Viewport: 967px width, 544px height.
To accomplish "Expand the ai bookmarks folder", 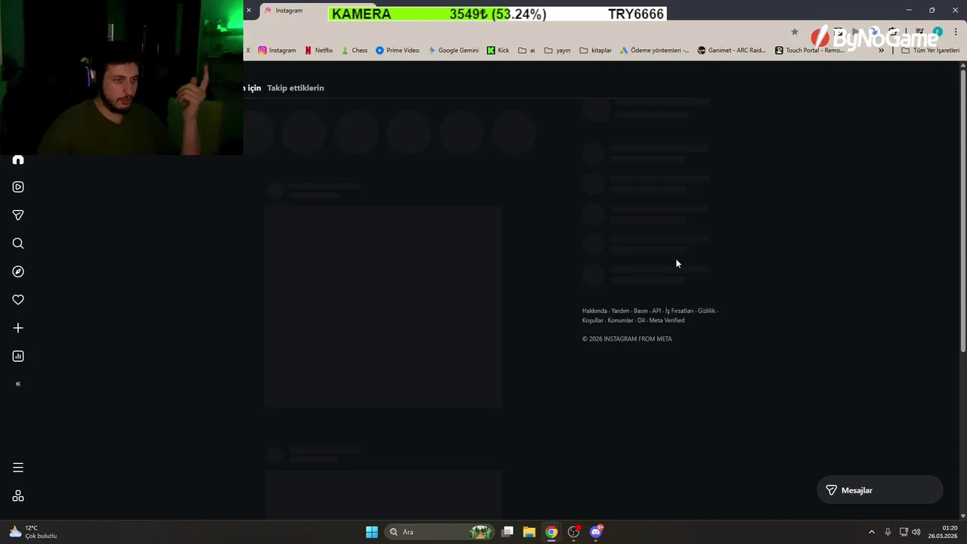I will click(x=527, y=51).
